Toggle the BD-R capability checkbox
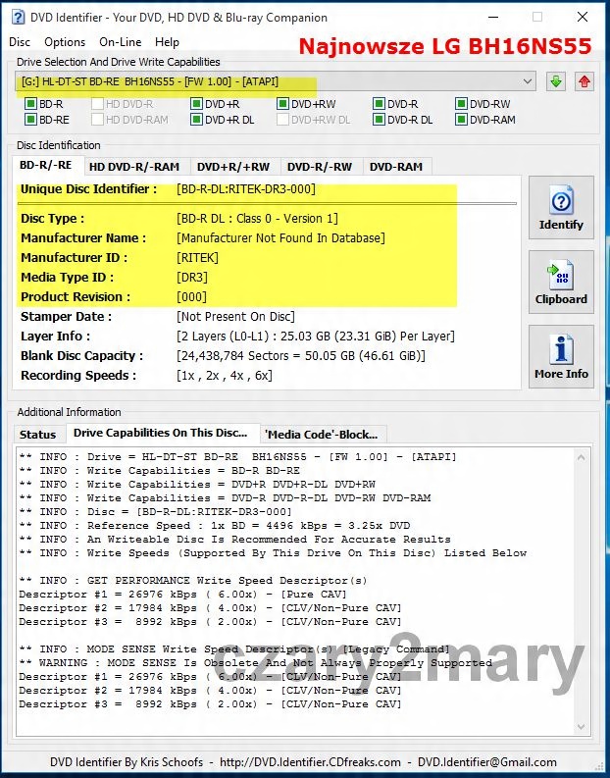The width and height of the screenshot is (610, 778). click(x=30, y=104)
